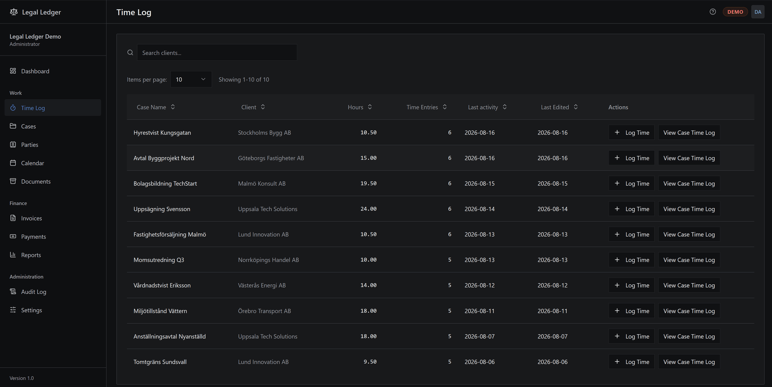View Case Time Log for Avtal Byggprojekt Nord
Viewport: 772px width, 387px height.
(x=689, y=158)
